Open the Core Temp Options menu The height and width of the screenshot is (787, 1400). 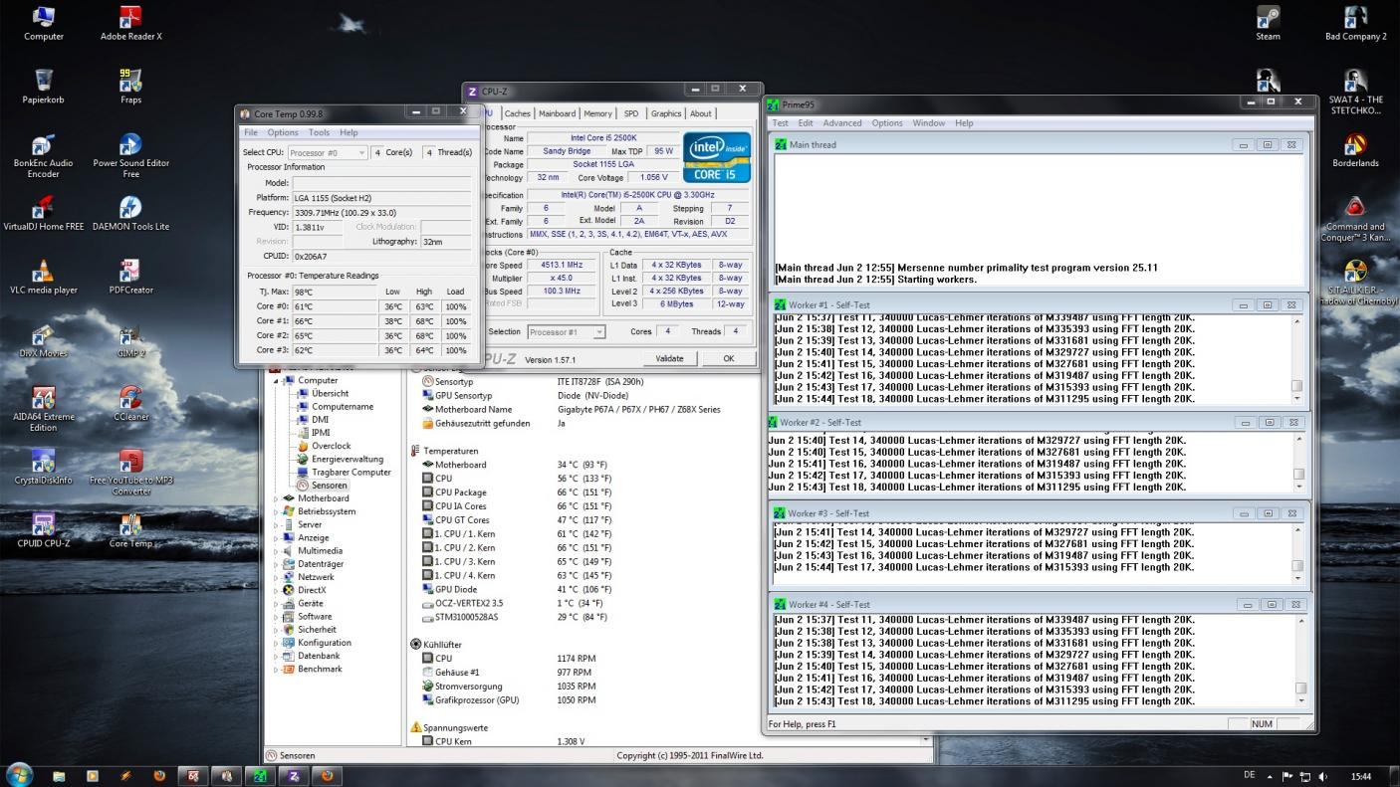[x=283, y=132]
